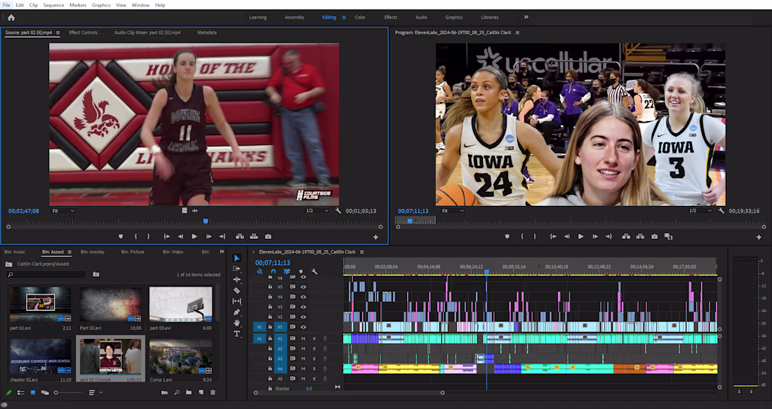Viewport: 772px width, 409px height.
Task: Select the Razor tool in toolbar
Action: click(237, 290)
